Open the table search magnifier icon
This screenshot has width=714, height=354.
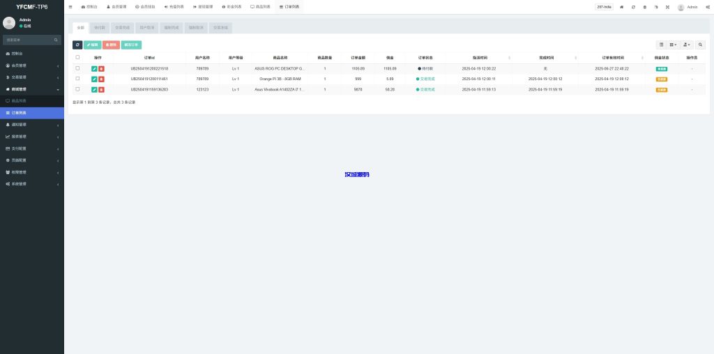point(700,45)
